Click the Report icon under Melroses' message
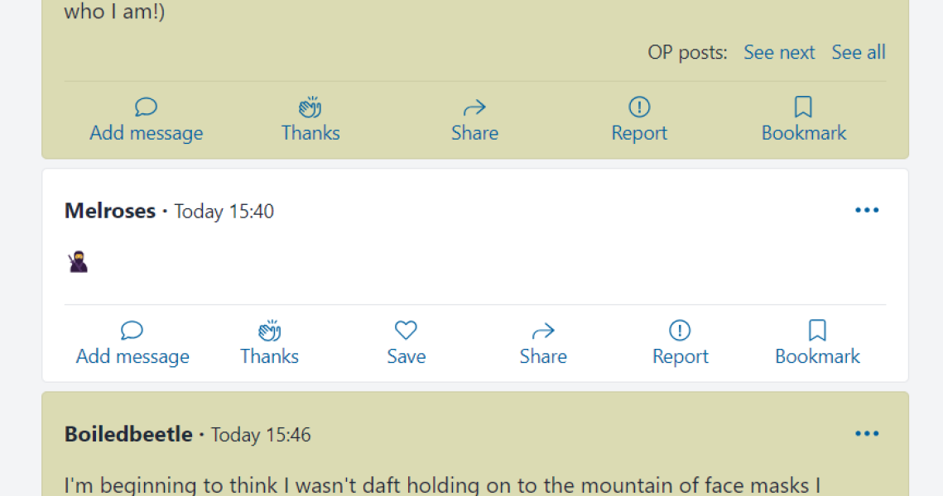 point(680,330)
